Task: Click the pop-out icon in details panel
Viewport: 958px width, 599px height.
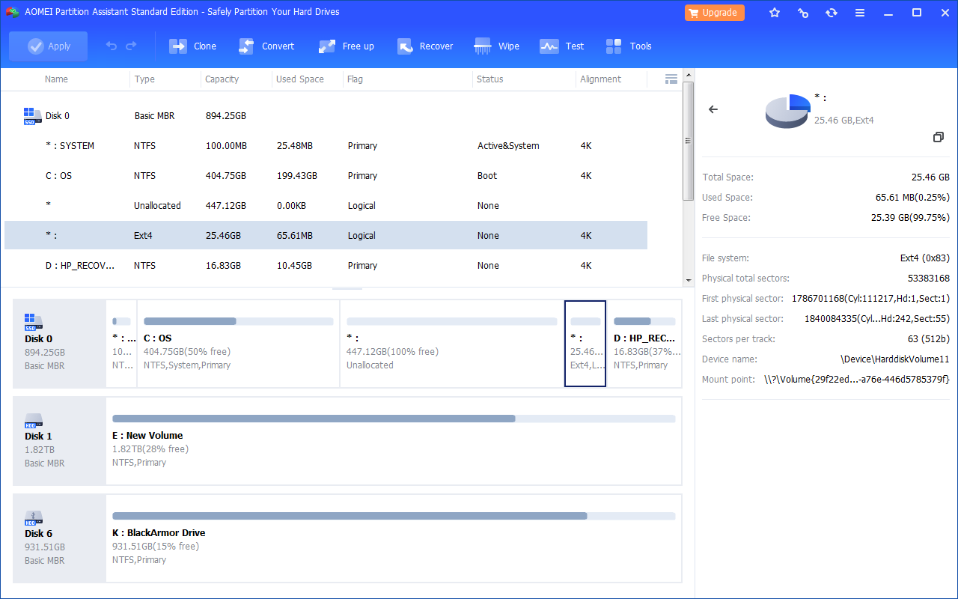Action: point(938,137)
